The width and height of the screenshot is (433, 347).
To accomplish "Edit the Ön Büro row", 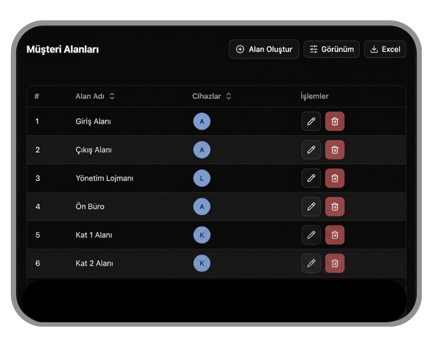I will (311, 206).
